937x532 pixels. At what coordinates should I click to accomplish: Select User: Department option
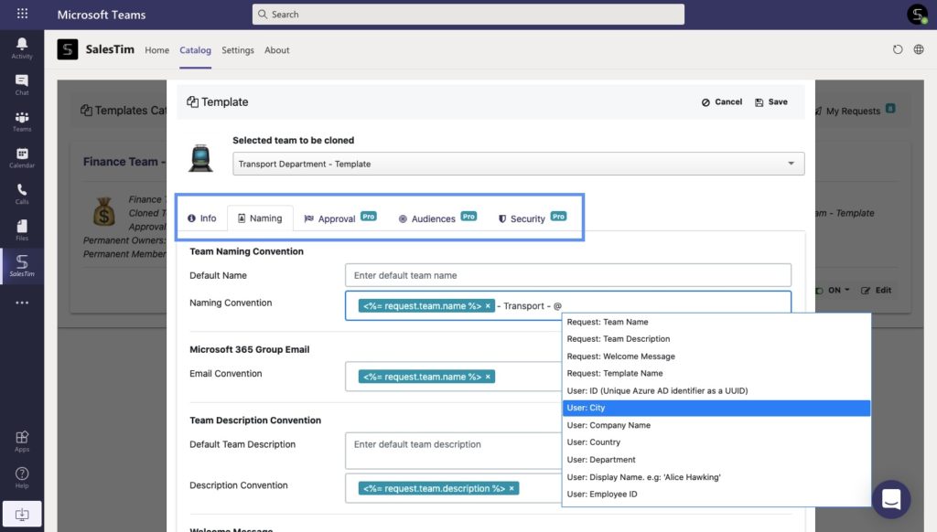716,459
